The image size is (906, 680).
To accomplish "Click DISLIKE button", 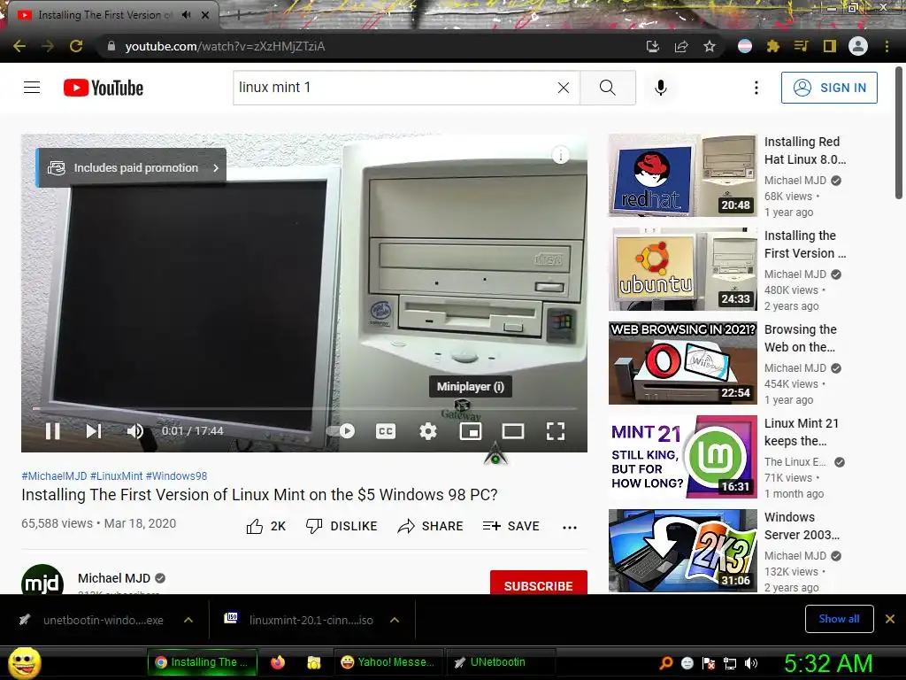I will point(341,526).
